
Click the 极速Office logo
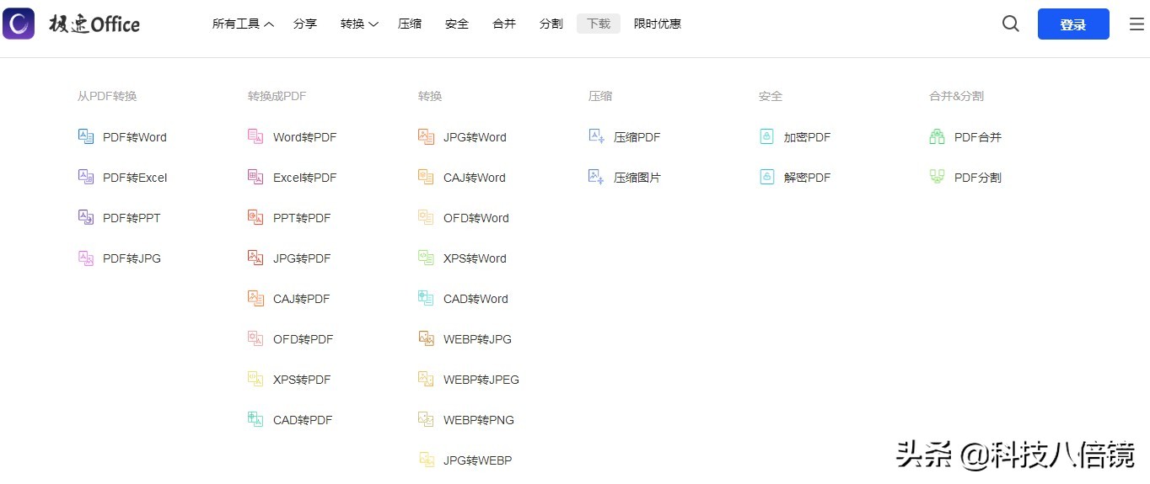pyautogui.click(x=71, y=24)
